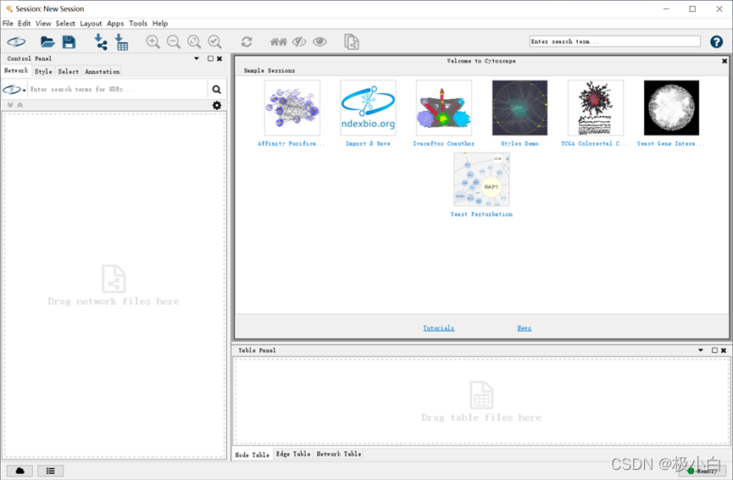Switch to the Network tab
The image size is (733, 480).
coord(16,70)
